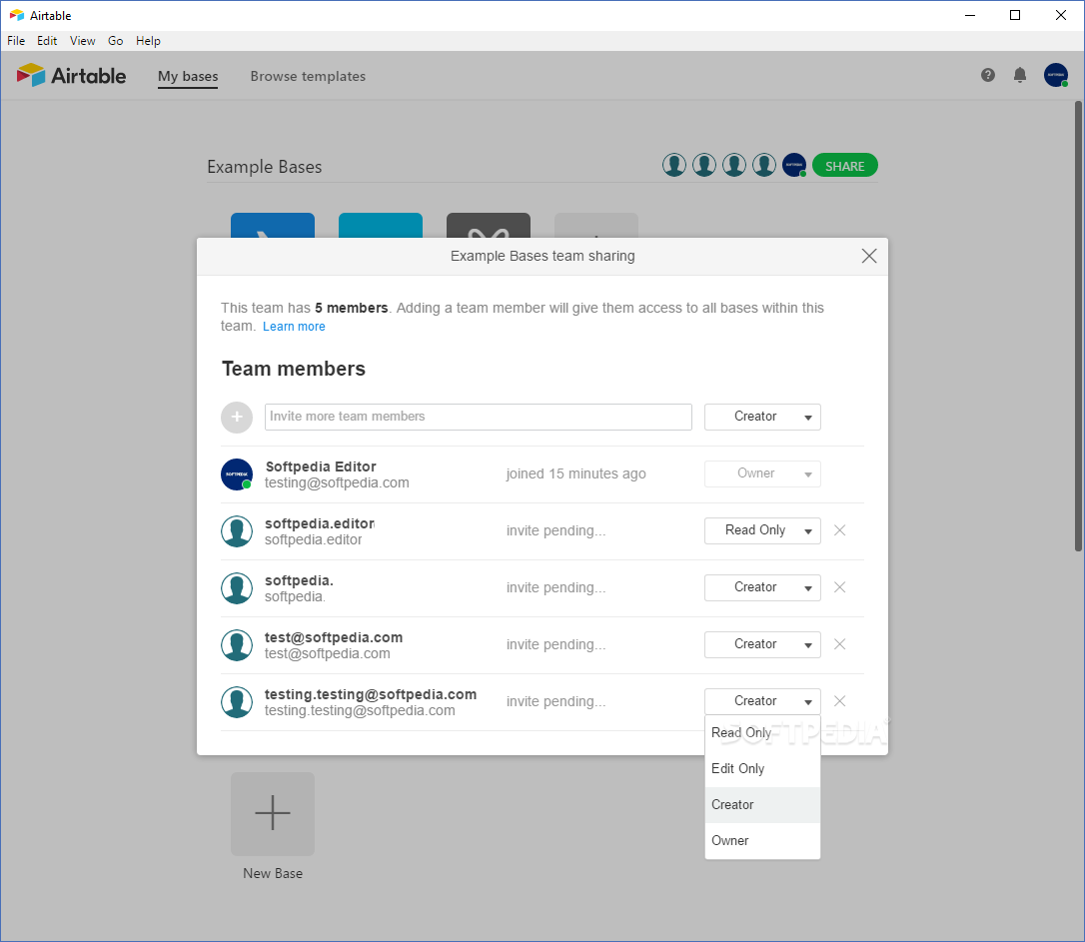Click the fourth team member avatar beside Share
The width and height of the screenshot is (1085, 942).
point(764,165)
